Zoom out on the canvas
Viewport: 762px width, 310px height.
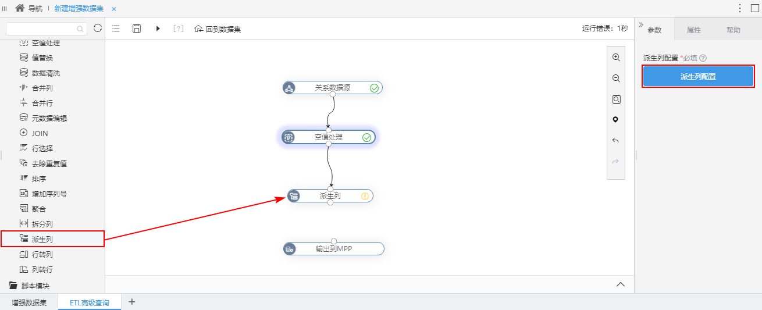(x=616, y=79)
